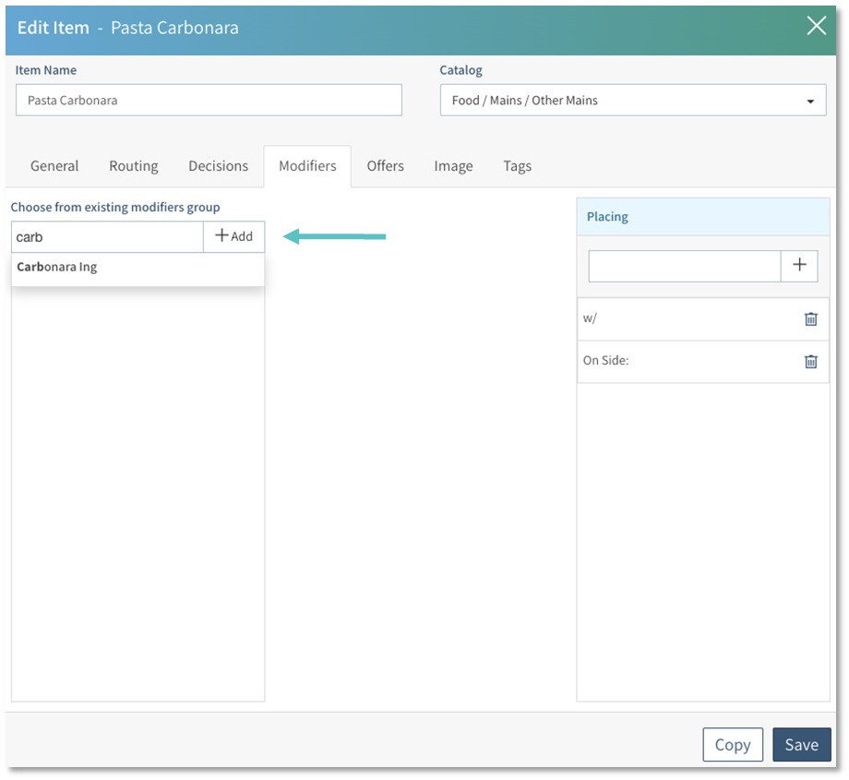Screen dimensions: 849x780
Task: Click the Item Name text field
Action: coord(209,101)
